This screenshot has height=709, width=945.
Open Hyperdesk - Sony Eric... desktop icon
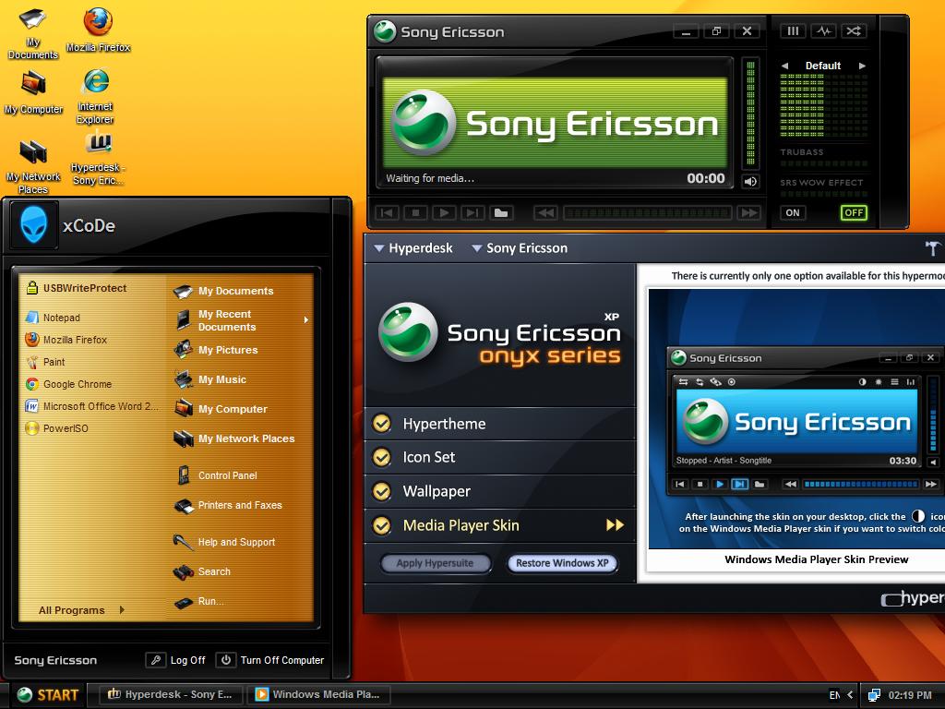pyautogui.click(x=98, y=158)
